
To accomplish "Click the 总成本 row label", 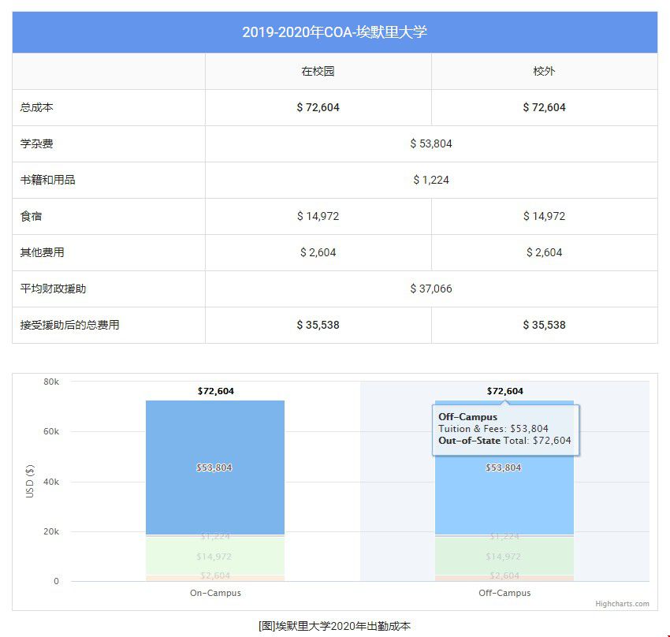I will [x=37, y=107].
